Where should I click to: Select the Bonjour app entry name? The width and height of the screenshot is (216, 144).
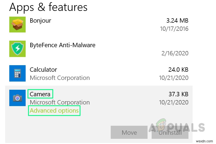tap(40, 21)
